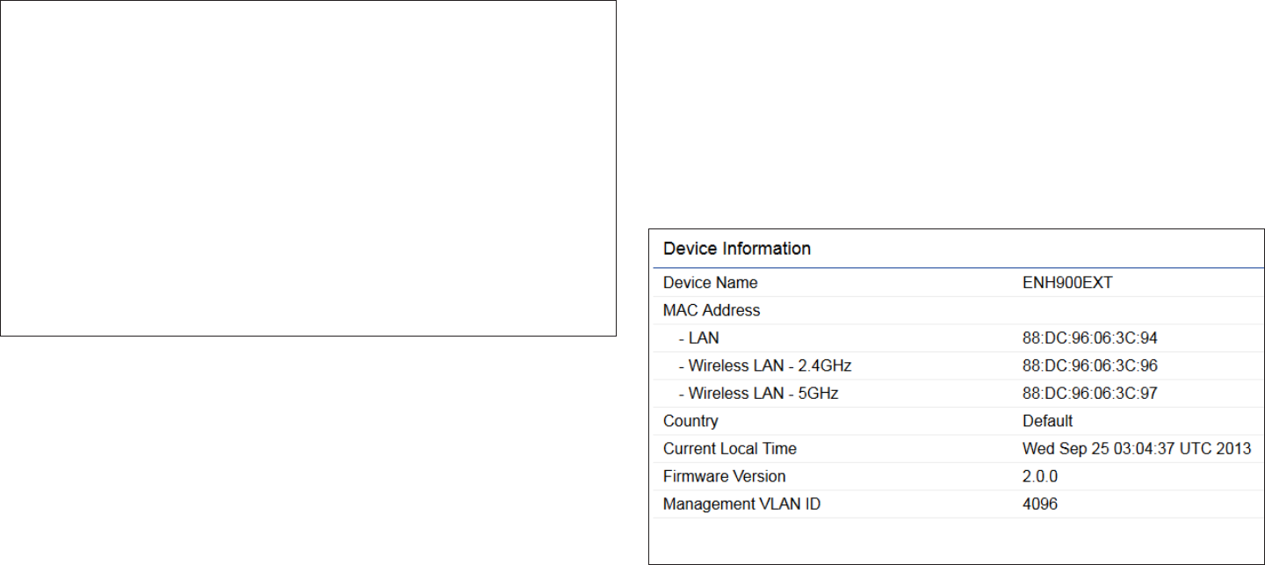Select the Wed Sep 25 2013 time value
The height and width of the screenshot is (565, 1265).
(x=1136, y=449)
